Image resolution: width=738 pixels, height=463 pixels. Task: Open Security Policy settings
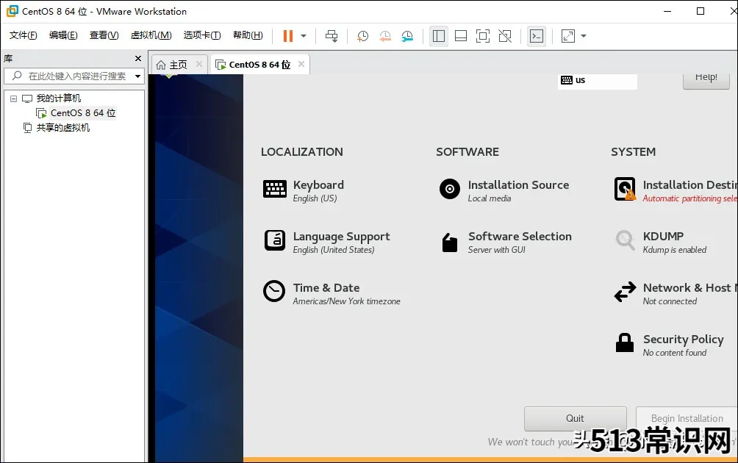[x=669, y=345]
